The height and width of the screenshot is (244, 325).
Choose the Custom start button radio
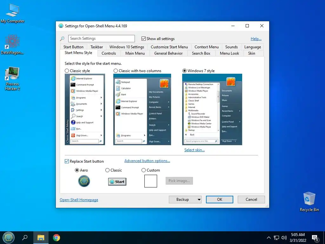pyautogui.click(x=143, y=170)
